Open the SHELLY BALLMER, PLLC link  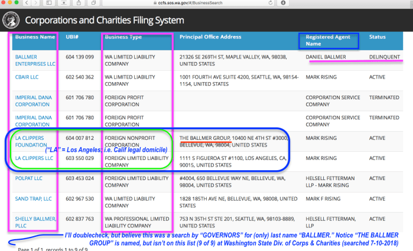point(34,221)
